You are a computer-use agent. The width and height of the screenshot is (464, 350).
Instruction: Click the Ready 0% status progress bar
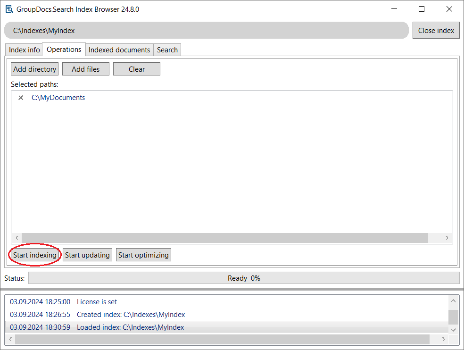(244, 278)
